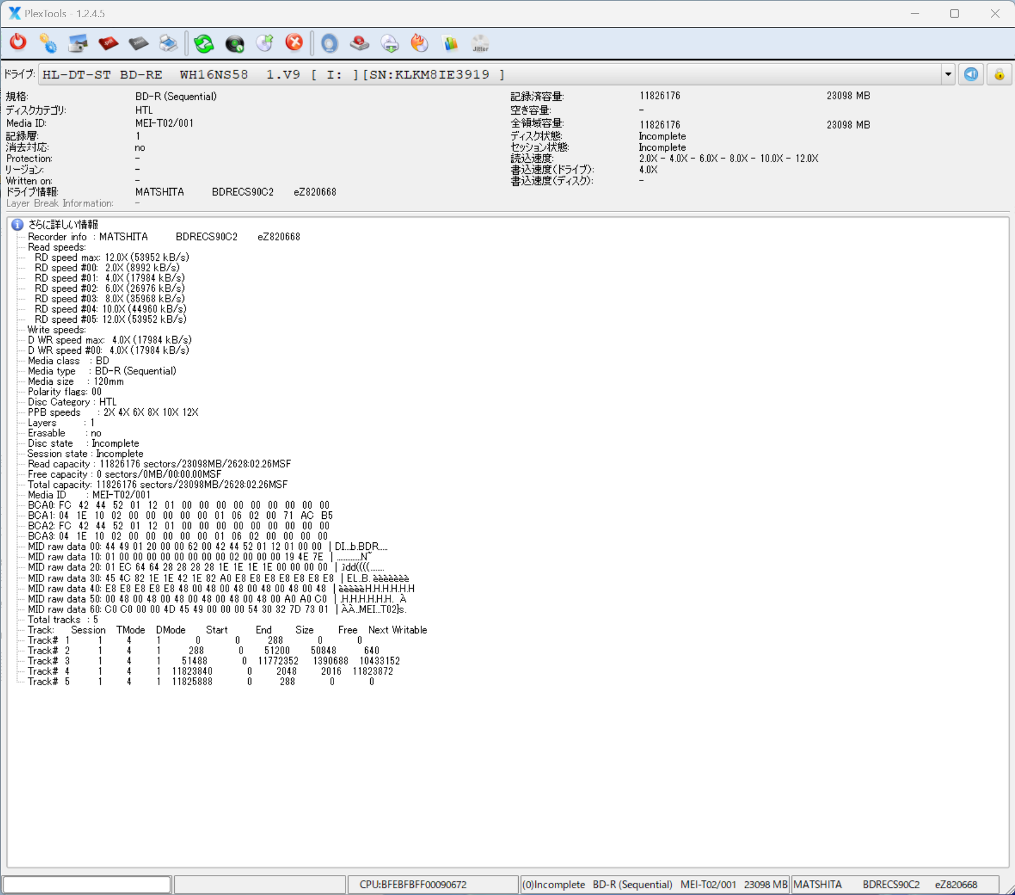This screenshot has height=895, width=1015.
Task: Maximize the PlexTools window
Action: coord(954,14)
